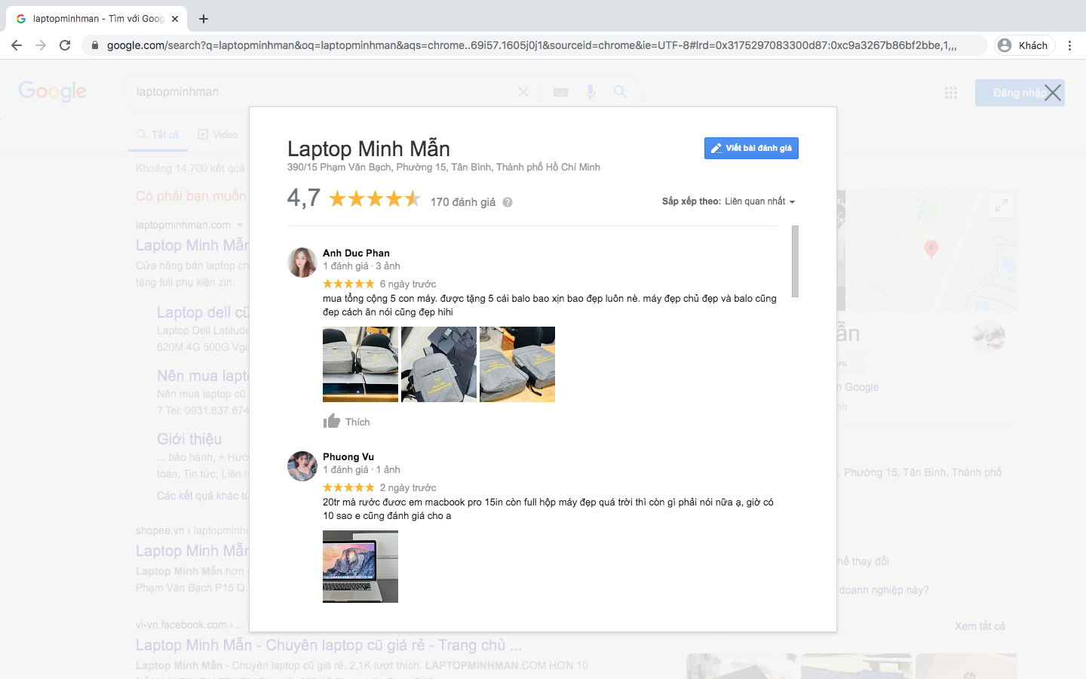Select the Tất cả search tab
The height and width of the screenshot is (679, 1086).
[158, 134]
